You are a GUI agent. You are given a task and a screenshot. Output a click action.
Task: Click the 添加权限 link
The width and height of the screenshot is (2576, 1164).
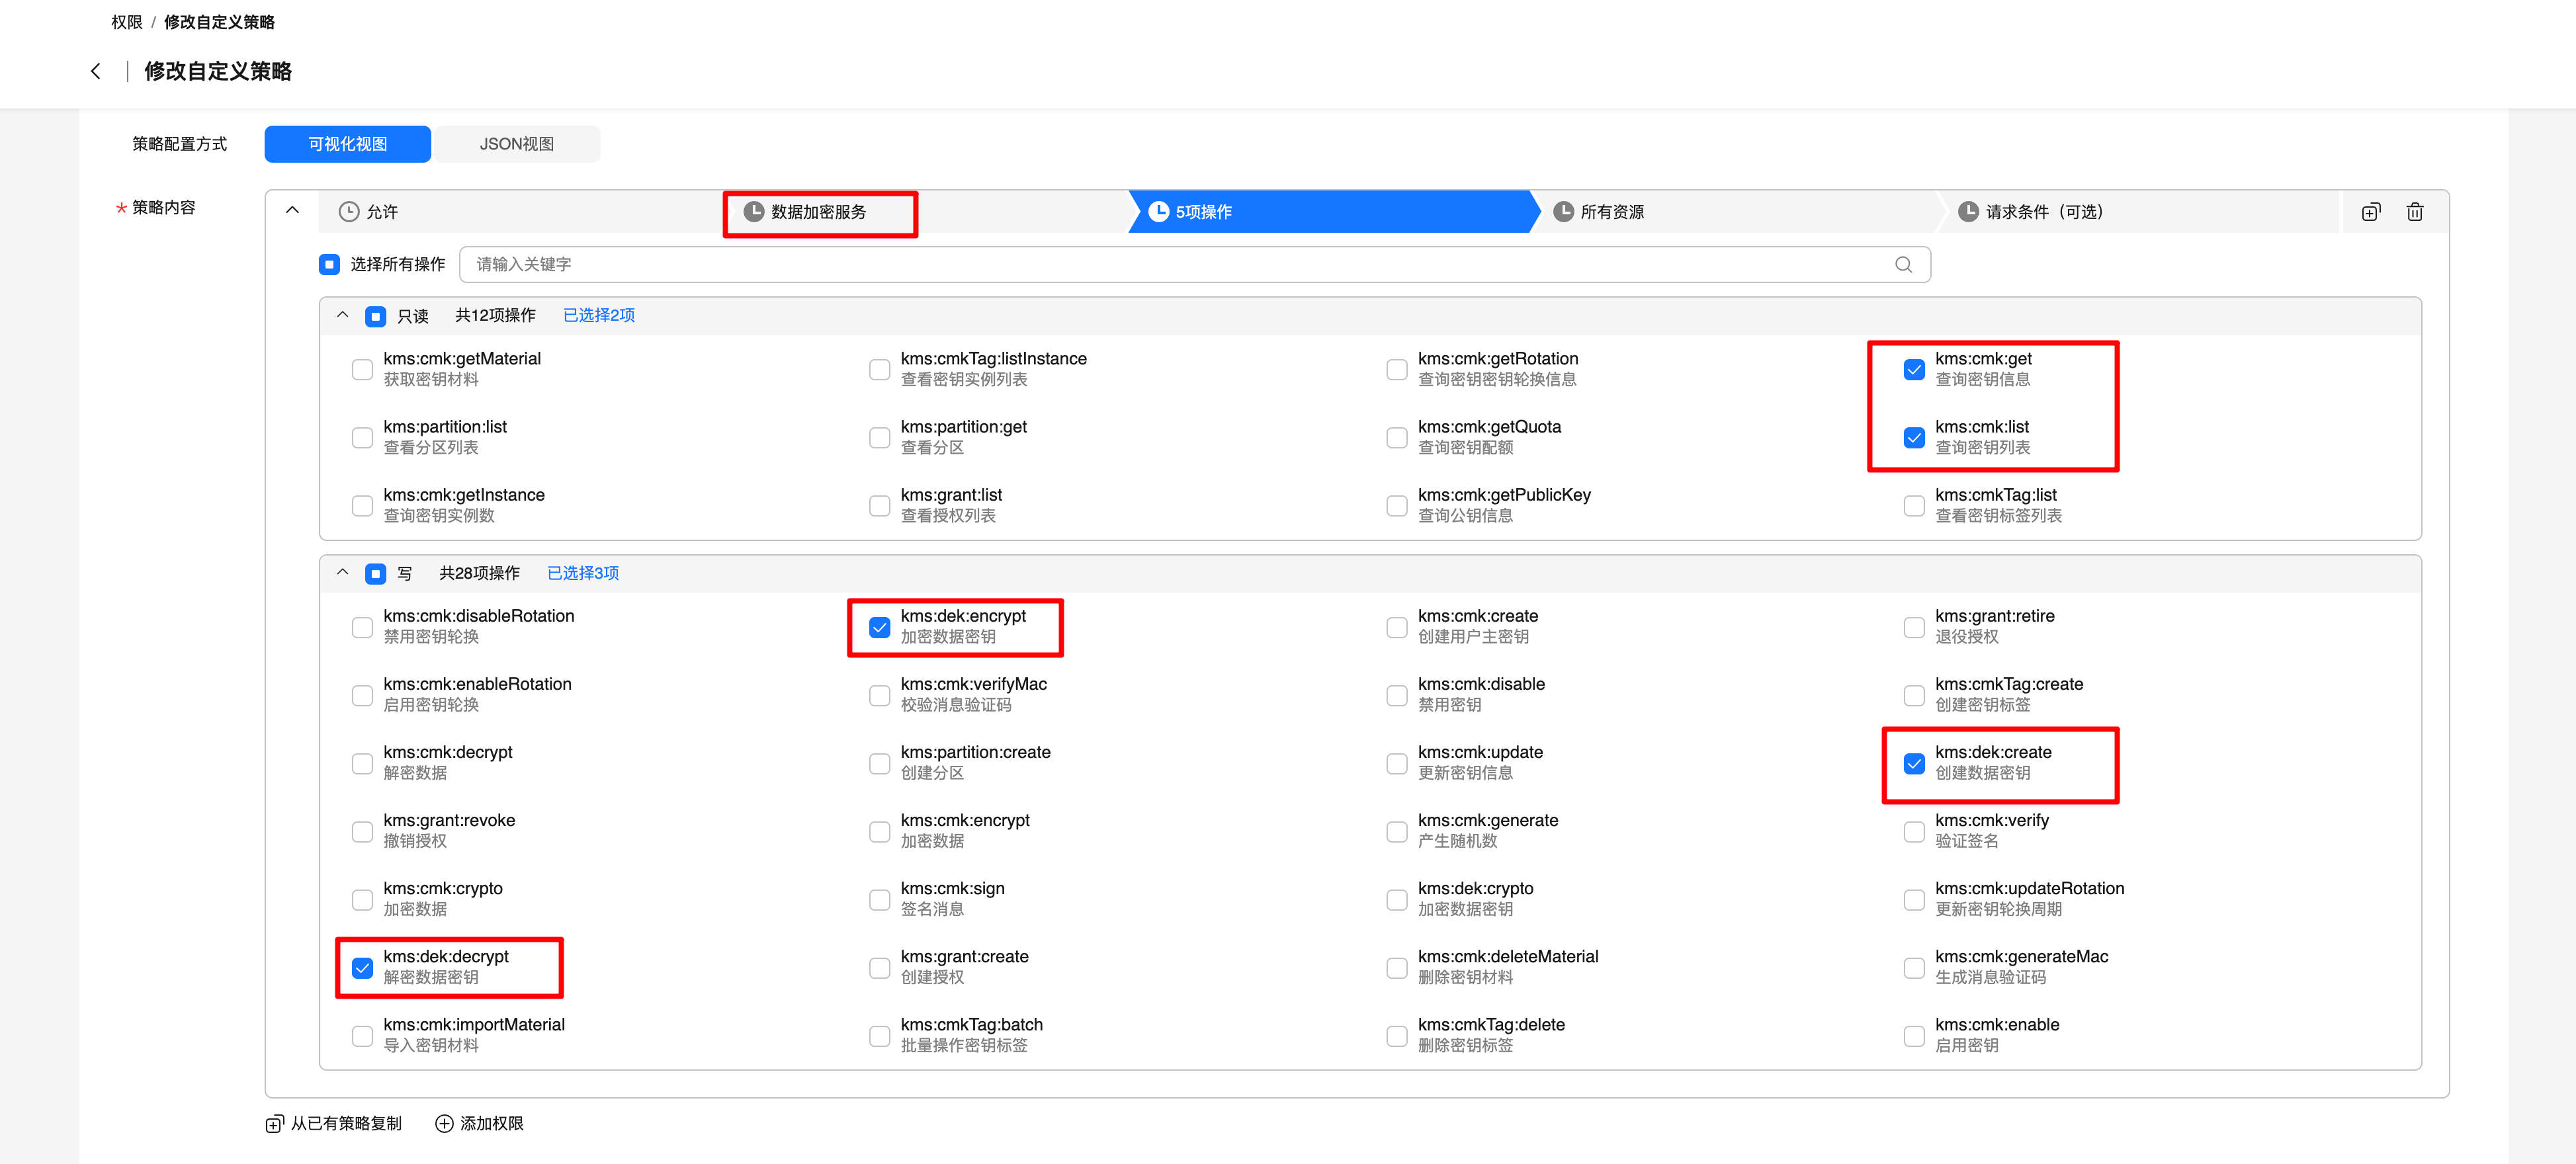pos(492,1124)
